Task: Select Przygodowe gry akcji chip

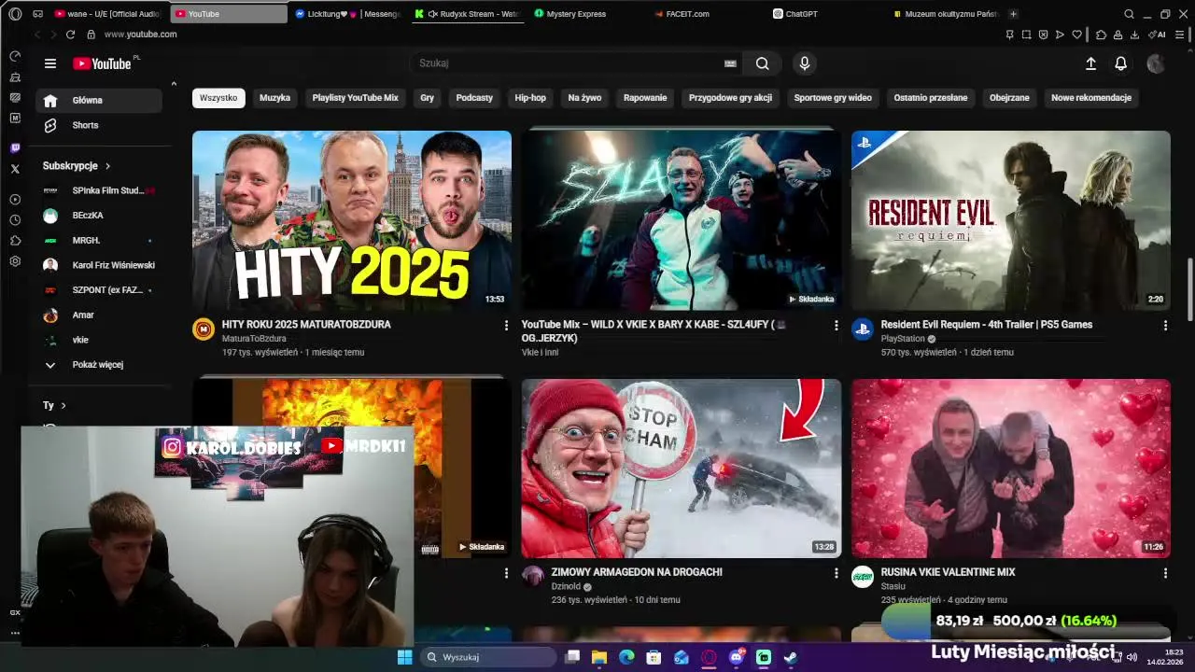Action: click(730, 98)
